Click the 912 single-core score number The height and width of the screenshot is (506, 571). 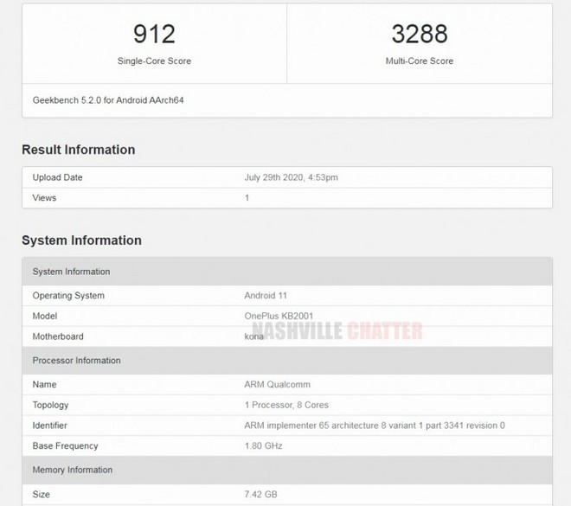pyautogui.click(x=154, y=35)
